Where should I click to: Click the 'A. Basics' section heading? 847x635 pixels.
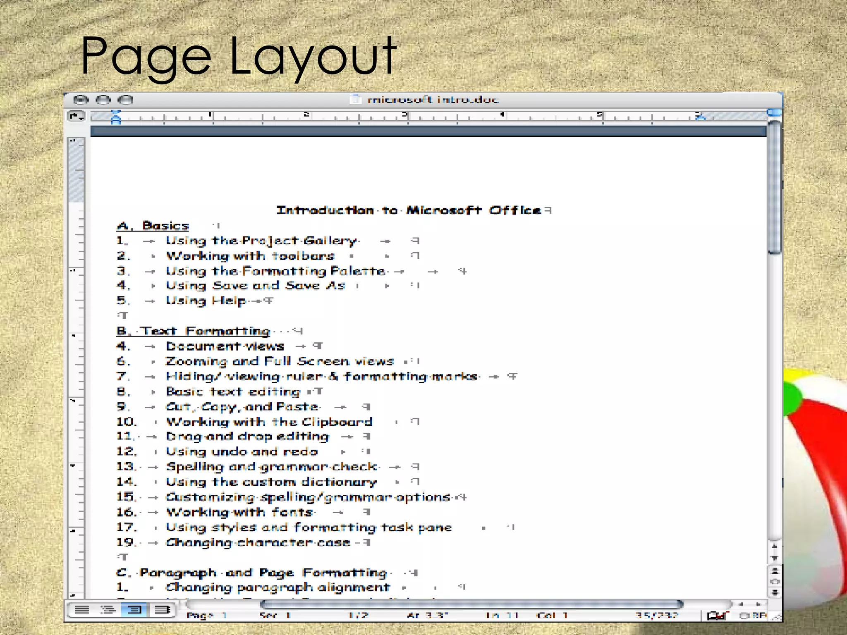pos(153,226)
